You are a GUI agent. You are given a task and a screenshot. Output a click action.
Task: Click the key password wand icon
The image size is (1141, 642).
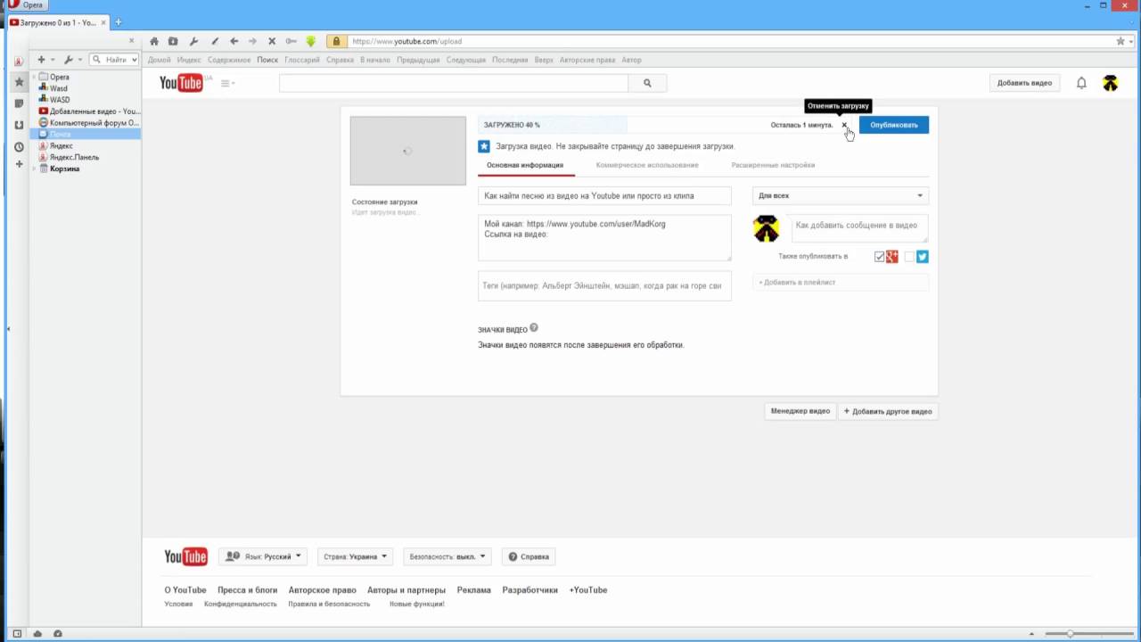click(291, 41)
